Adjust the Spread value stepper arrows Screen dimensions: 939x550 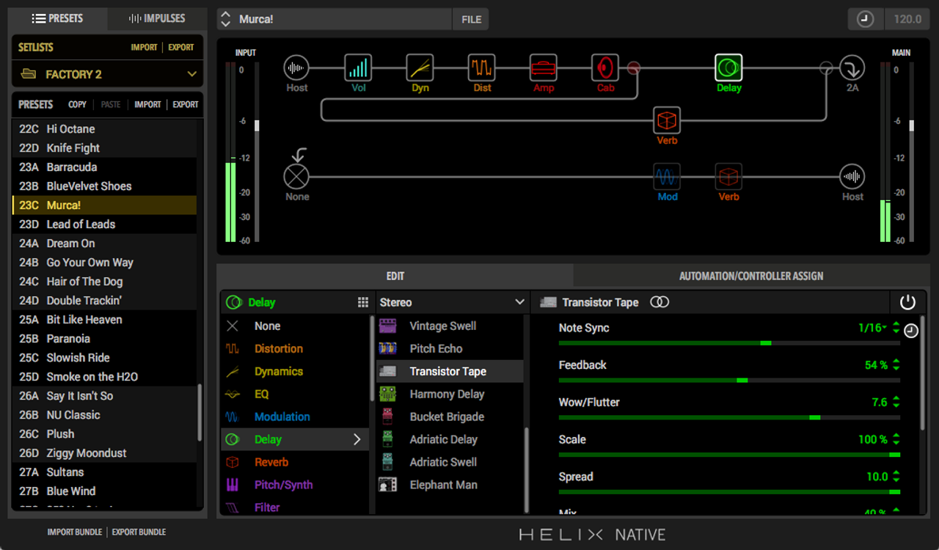(x=896, y=477)
